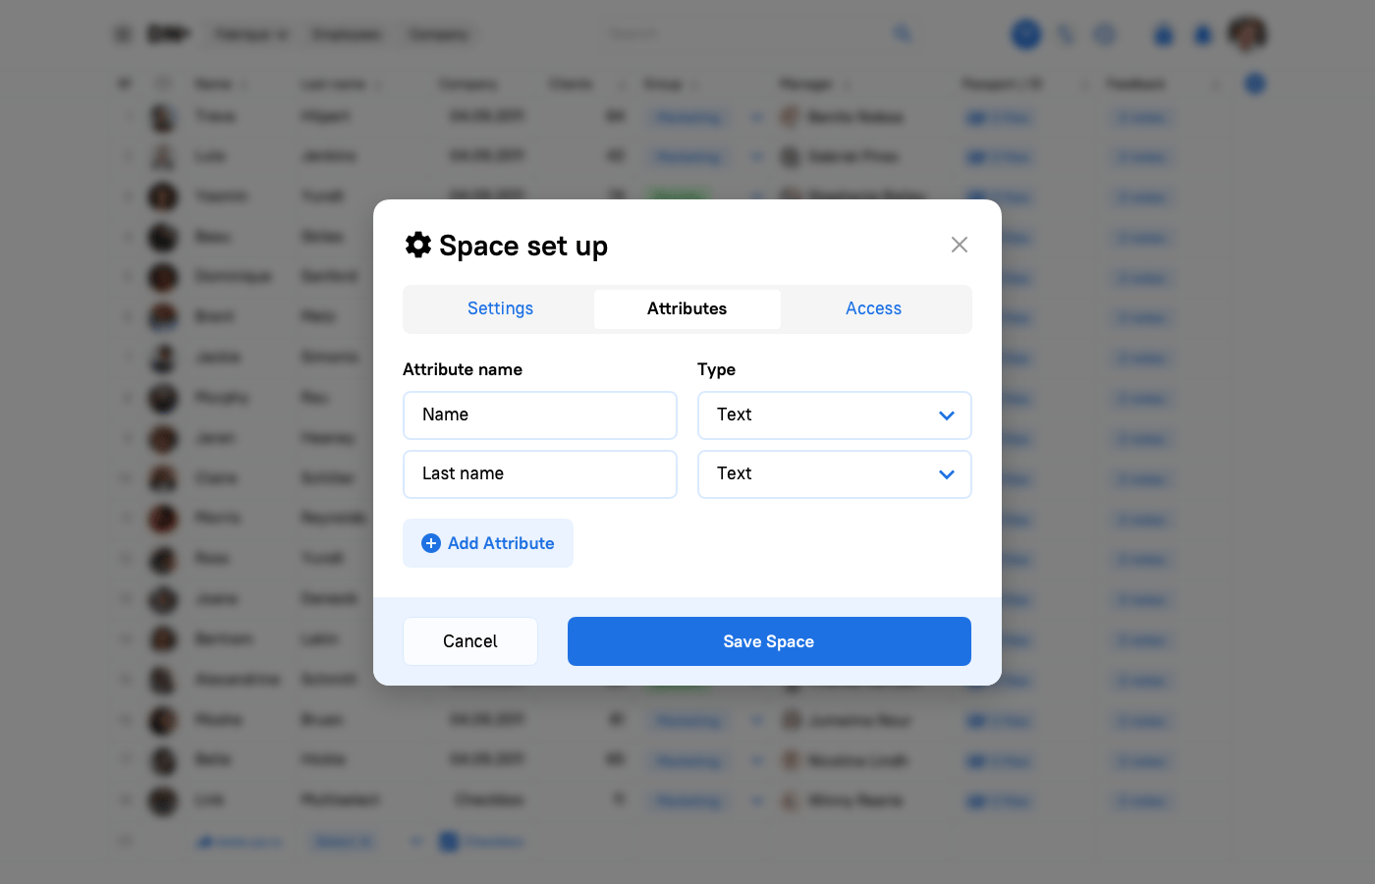Cancel the space setup

click(470, 641)
